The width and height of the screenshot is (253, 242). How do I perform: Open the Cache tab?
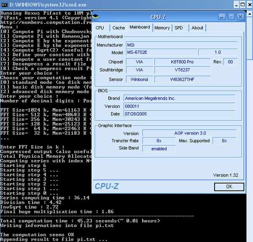point(118,28)
